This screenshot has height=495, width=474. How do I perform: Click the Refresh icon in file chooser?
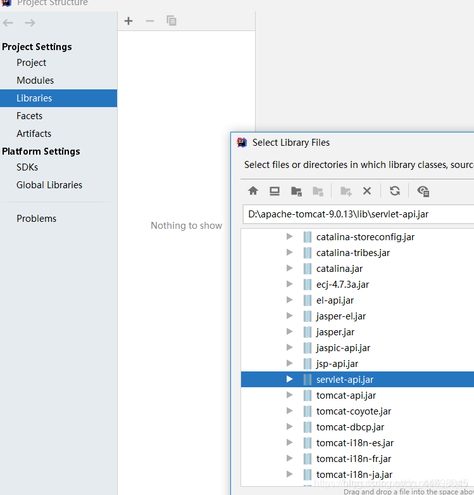[395, 191]
